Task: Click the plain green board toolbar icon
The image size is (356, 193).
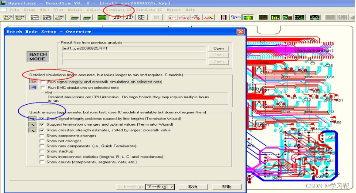Action: [x=87, y=17]
